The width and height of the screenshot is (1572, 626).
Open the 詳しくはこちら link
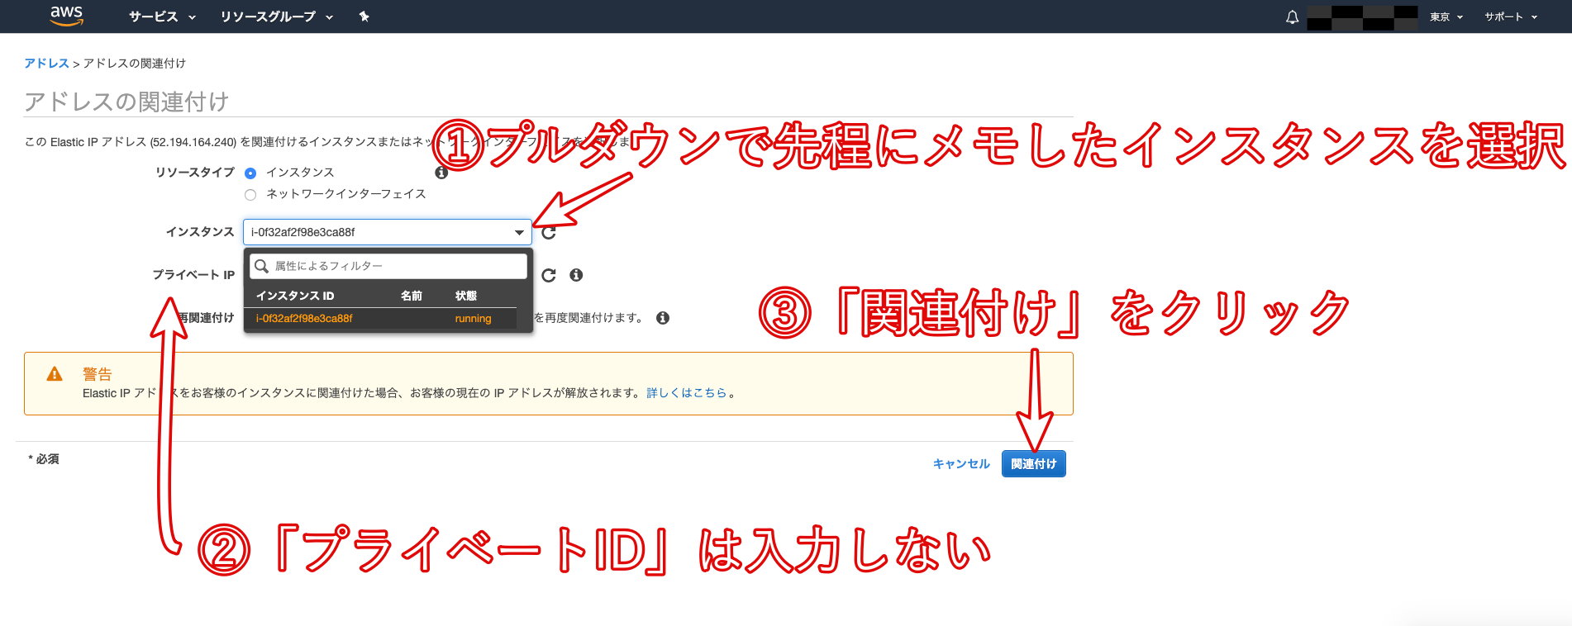[687, 393]
